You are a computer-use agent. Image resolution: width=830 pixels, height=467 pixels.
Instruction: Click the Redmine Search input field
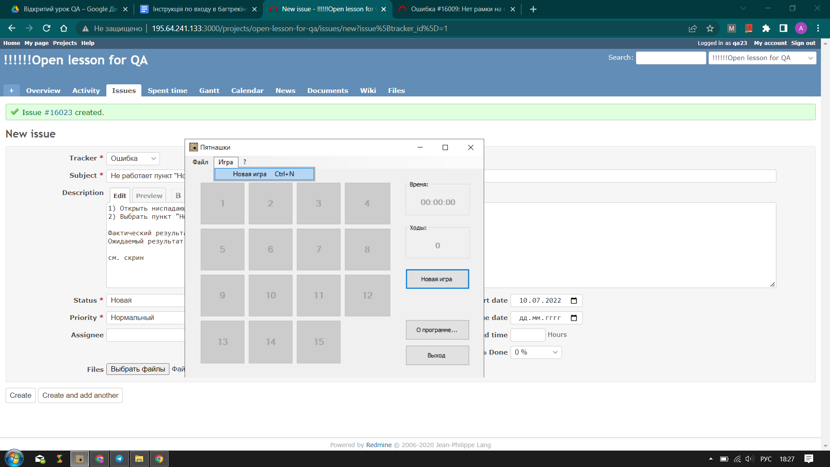click(670, 58)
